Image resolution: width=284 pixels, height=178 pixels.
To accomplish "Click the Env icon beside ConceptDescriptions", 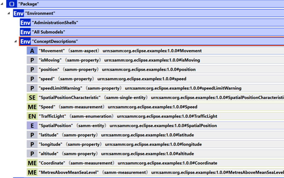I will coord(25,41).
